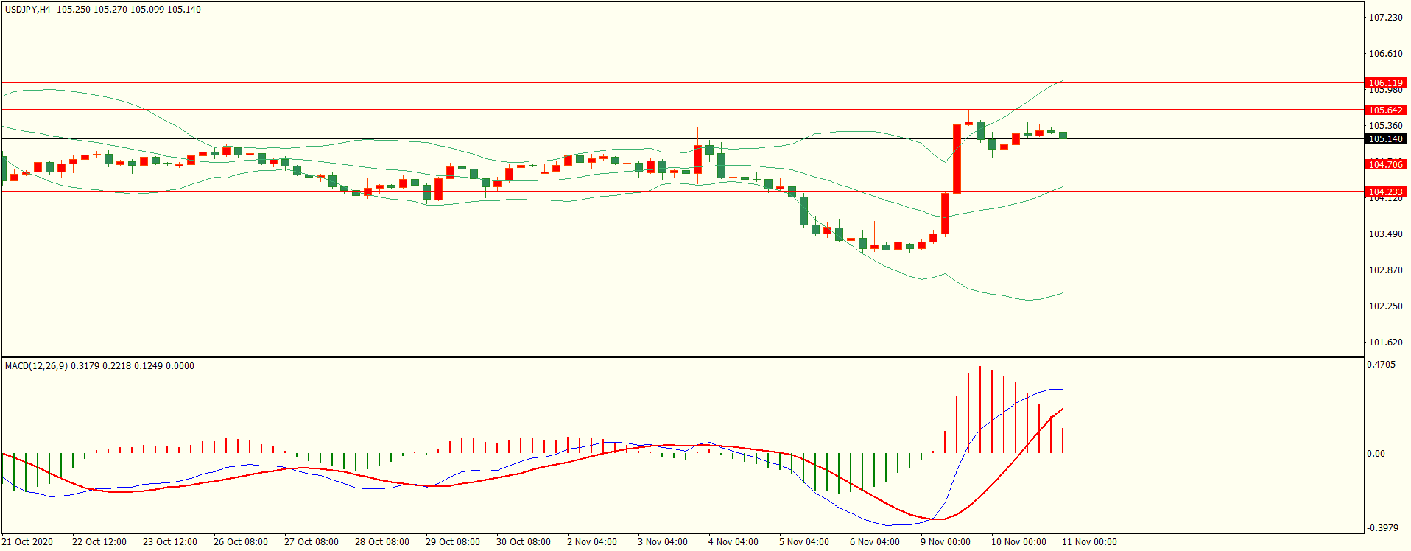Click the 10 Nov 00:00 time label
1411x551 pixels.
point(1018,542)
